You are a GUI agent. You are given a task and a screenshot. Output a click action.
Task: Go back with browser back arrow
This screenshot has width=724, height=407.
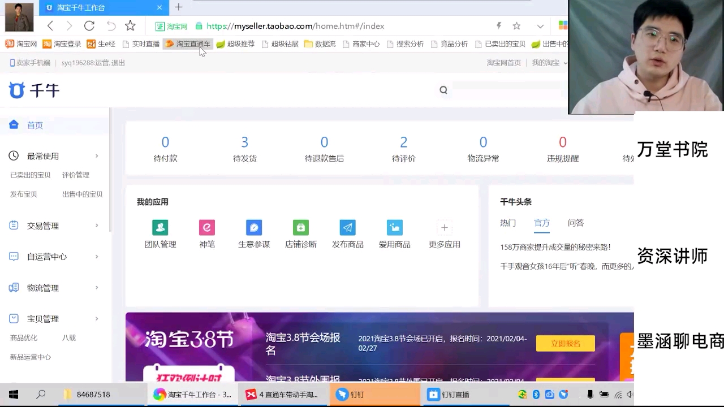click(50, 25)
